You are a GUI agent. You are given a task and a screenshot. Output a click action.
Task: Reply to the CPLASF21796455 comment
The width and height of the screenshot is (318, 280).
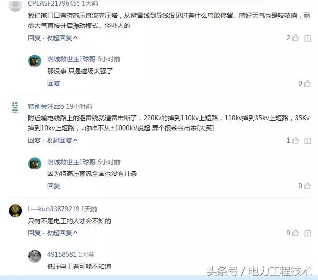coord(34,38)
